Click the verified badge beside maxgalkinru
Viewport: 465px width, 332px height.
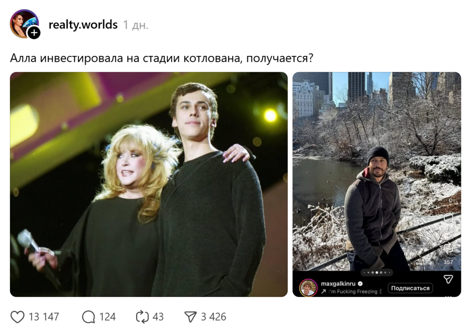360,284
